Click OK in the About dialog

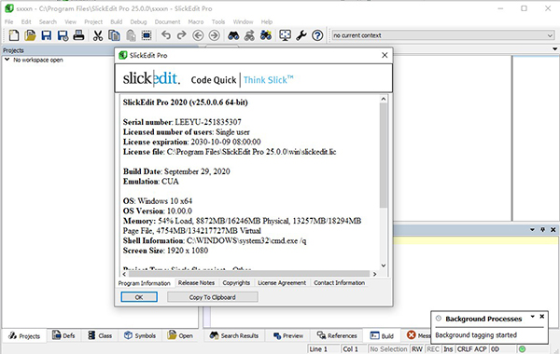pos(139,297)
